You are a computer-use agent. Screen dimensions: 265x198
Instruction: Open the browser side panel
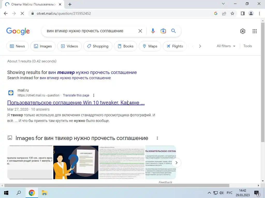(243, 13)
